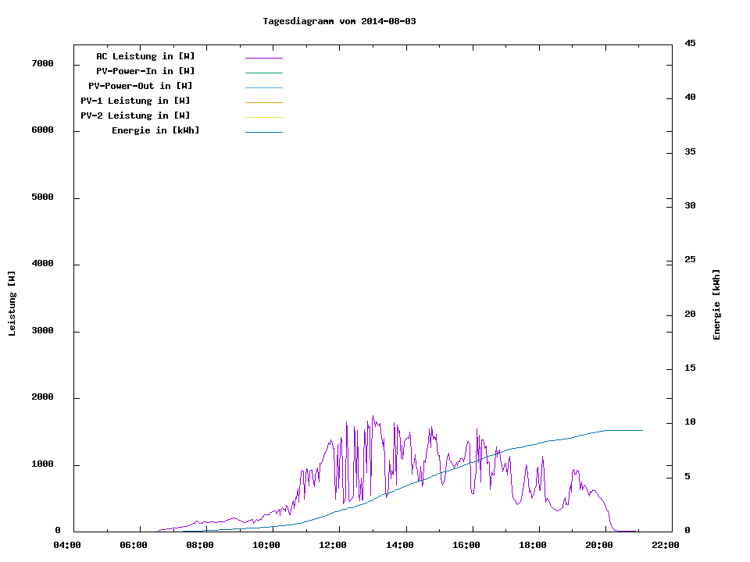Click the chart title Tagesdiagramm vom 2014-08-03
This screenshot has height=562, width=750.
click(339, 21)
